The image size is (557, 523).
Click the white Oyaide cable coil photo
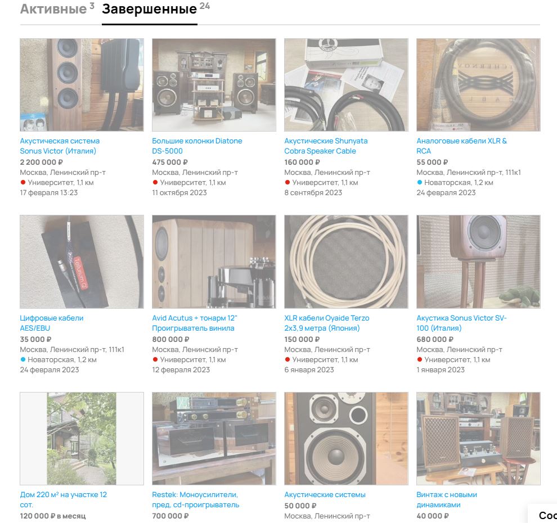[346, 261]
